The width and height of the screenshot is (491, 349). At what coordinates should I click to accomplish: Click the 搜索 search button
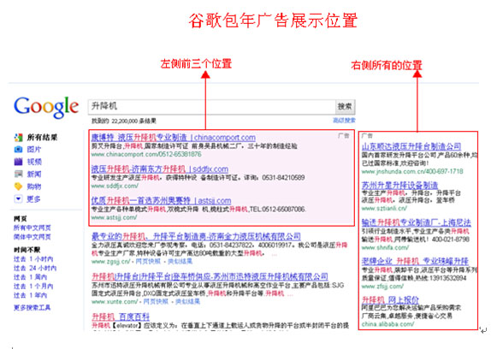pos(345,106)
